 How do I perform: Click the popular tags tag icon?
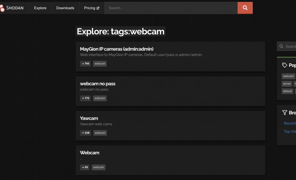(x=284, y=65)
